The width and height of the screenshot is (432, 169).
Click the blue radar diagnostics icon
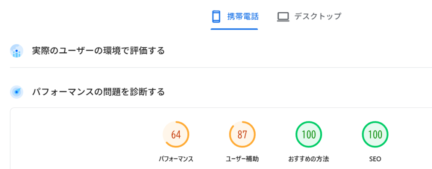(16, 91)
